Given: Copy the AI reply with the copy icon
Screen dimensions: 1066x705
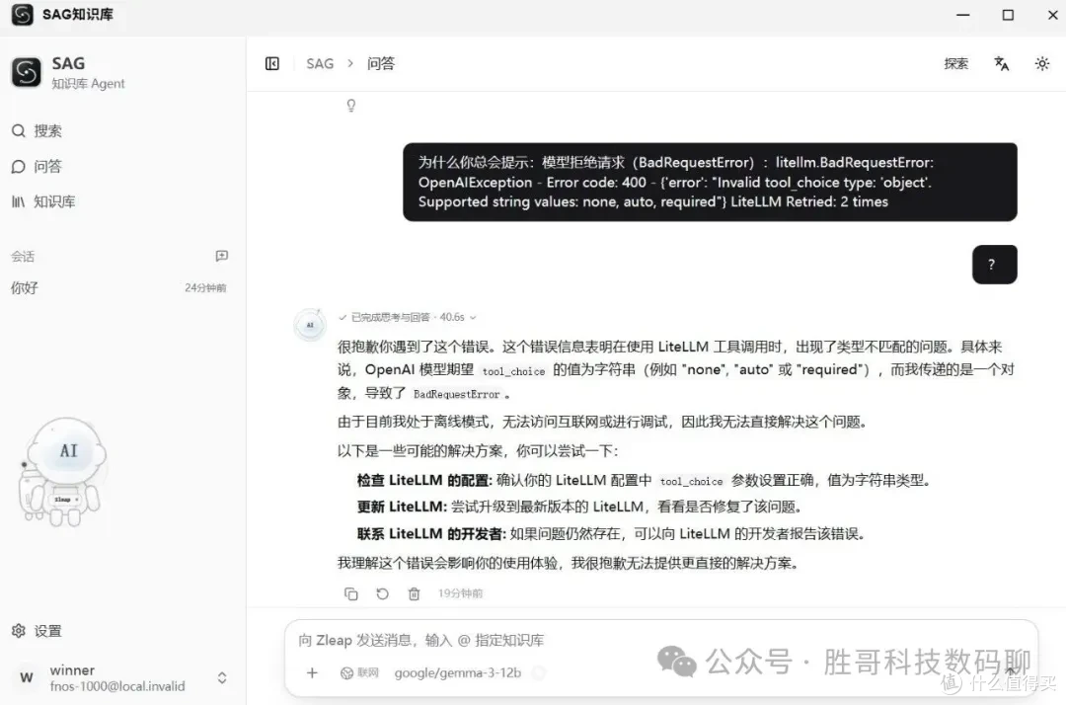Looking at the screenshot, I should [x=350, y=593].
